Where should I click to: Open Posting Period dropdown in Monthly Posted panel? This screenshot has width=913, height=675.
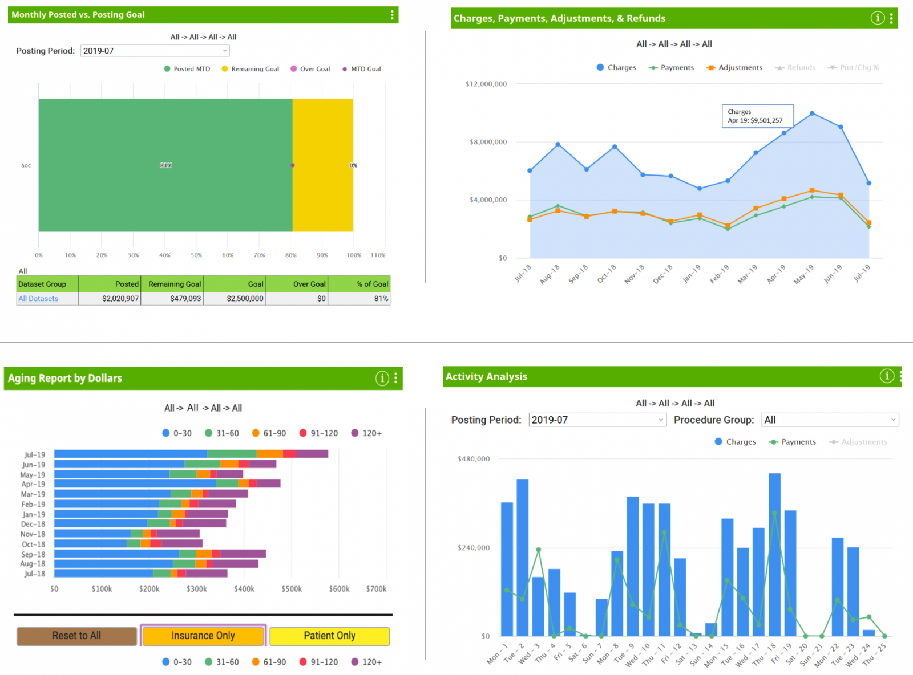pos(155,51)
